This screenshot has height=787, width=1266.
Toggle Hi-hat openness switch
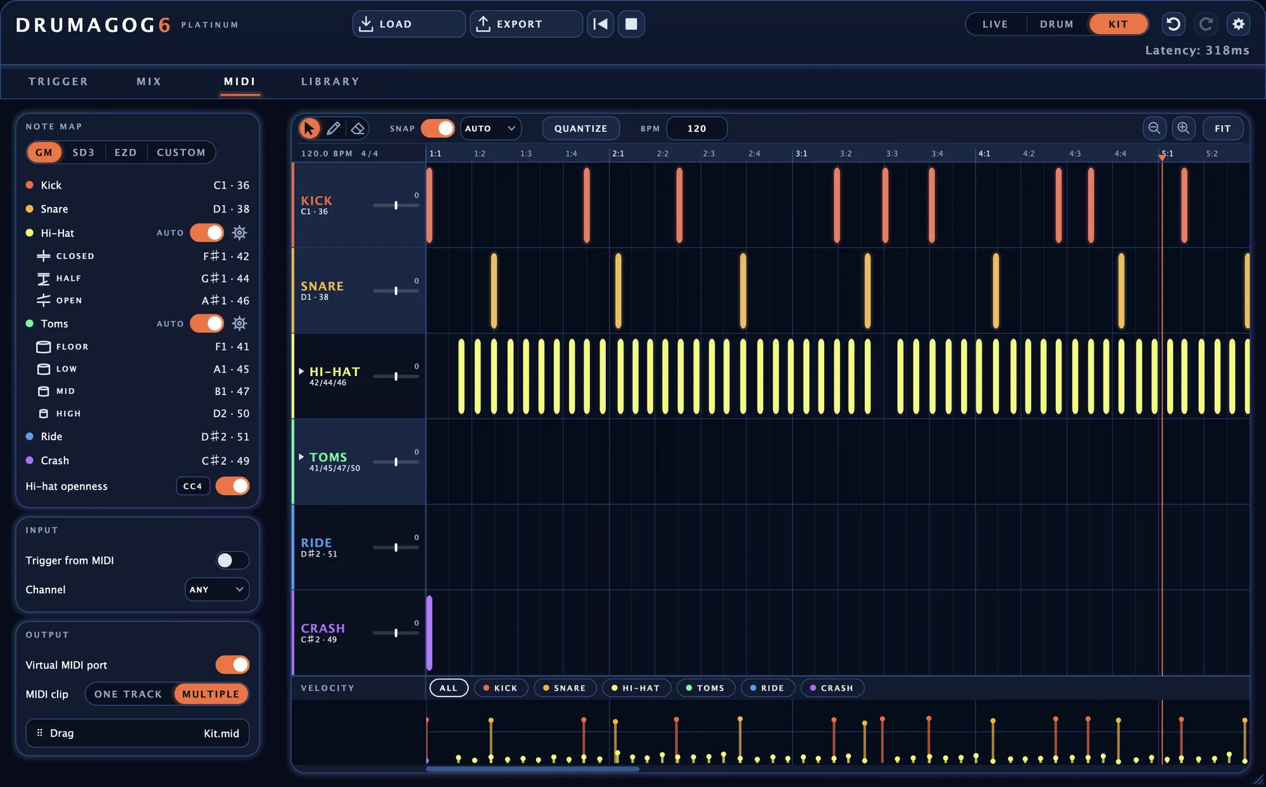tap(232, 486)
